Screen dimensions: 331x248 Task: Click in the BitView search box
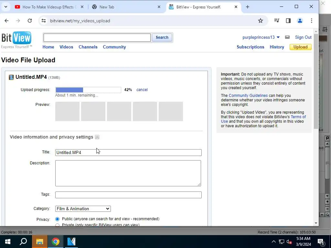(97, 37)
